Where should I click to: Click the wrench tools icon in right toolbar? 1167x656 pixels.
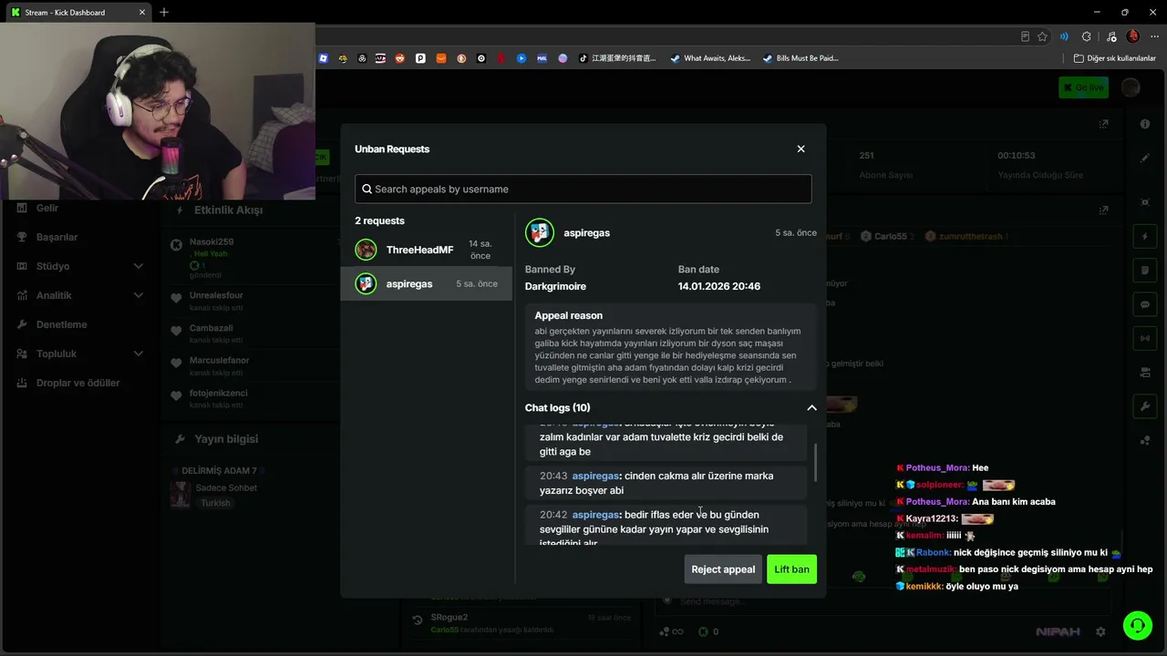[1145, 405]
